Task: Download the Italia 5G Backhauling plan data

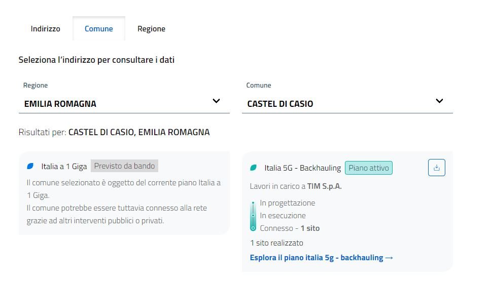Action: coord(436,168)
